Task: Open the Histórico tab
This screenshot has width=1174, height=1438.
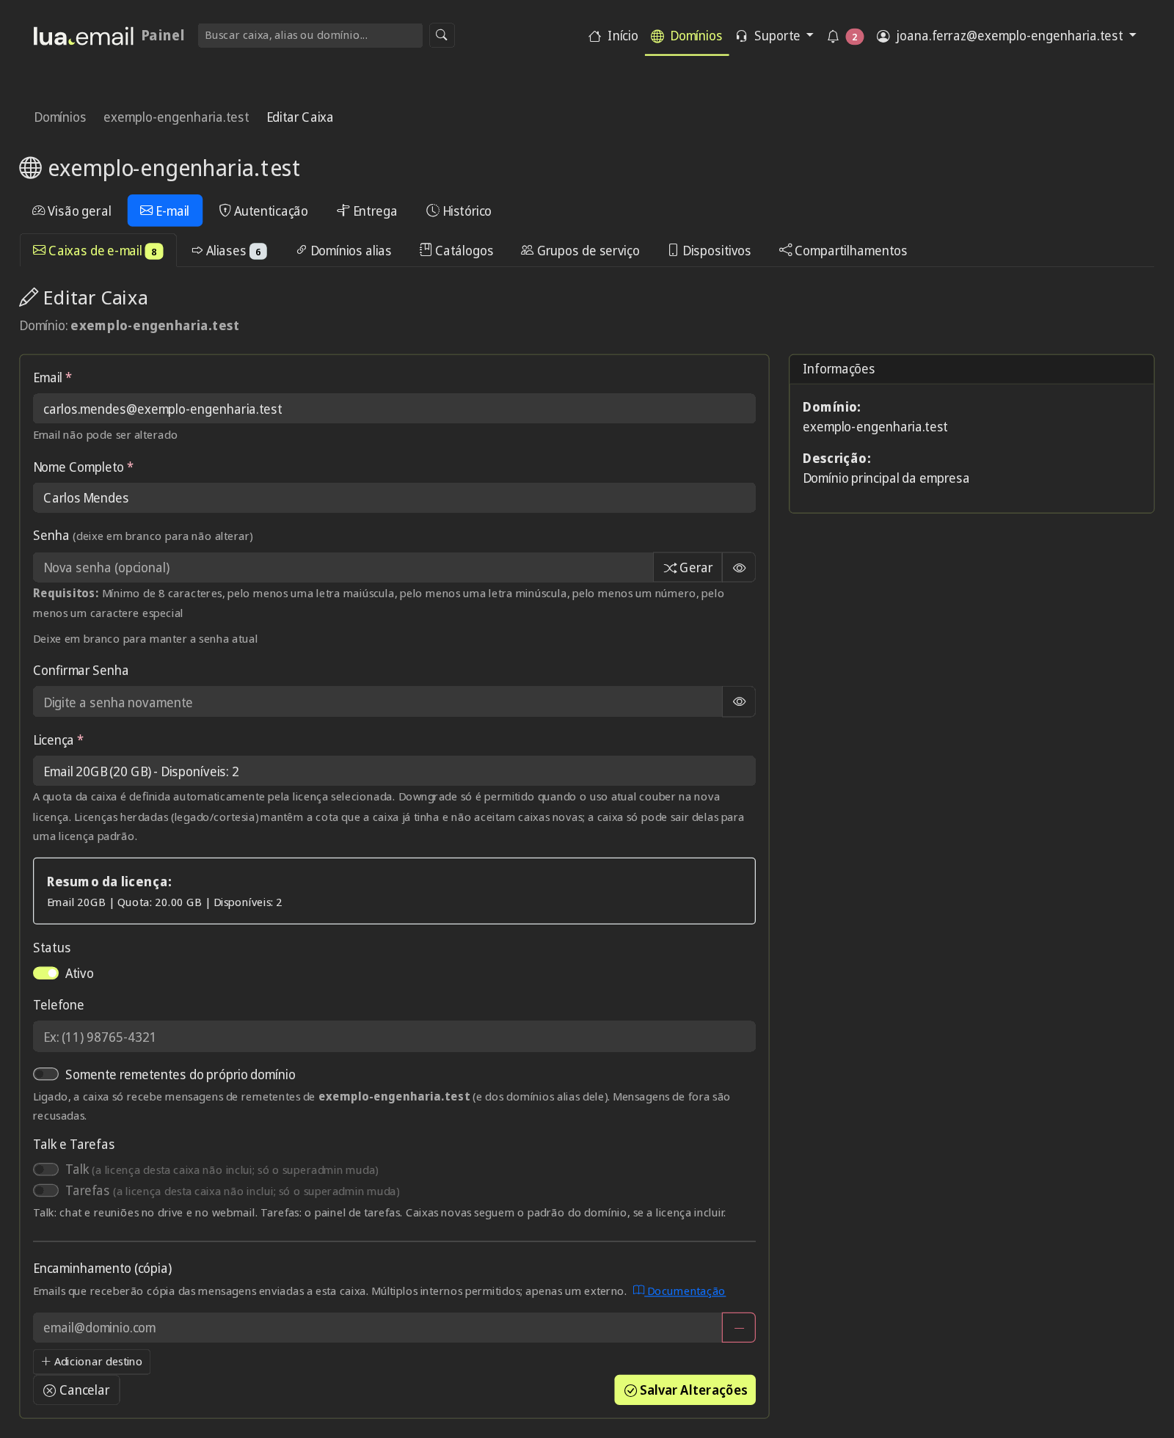Action: pyautogui.click(x=459, y=211)
